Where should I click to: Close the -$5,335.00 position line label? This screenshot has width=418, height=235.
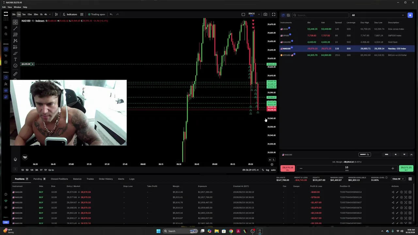[33, 64]
